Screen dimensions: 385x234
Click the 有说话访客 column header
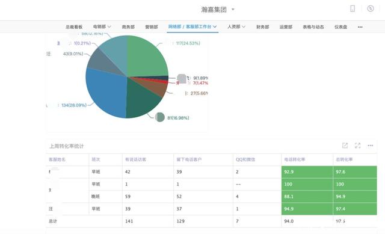coord(135,159)
